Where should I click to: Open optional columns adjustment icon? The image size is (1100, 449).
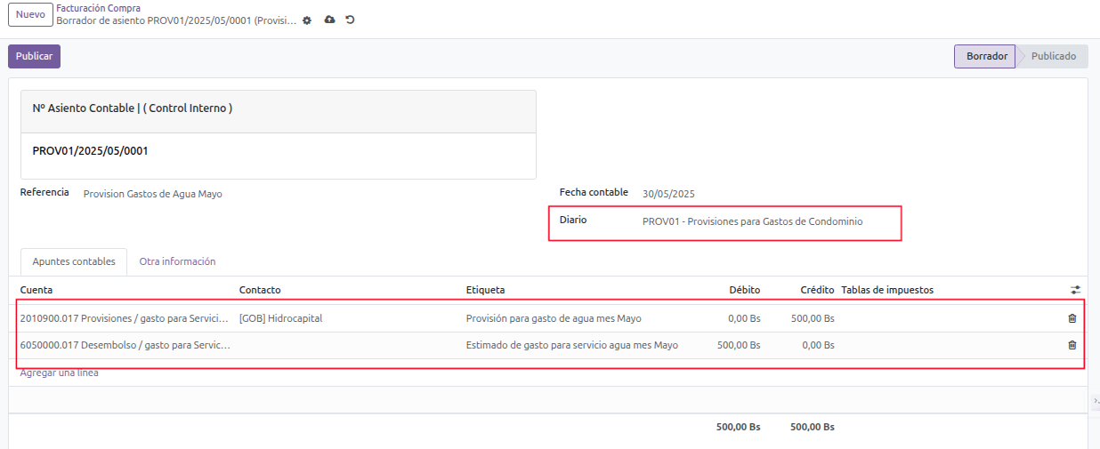tap(1075, 290)
